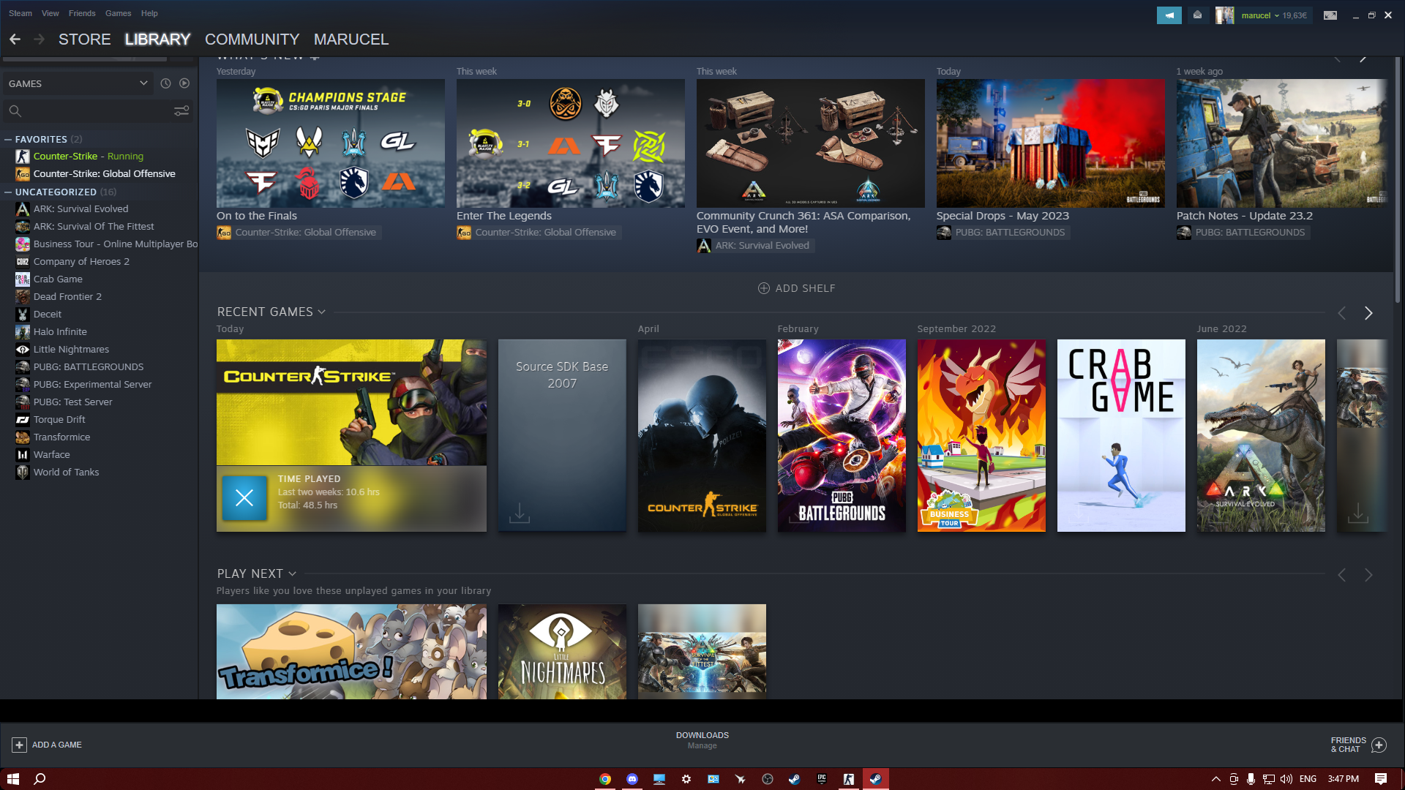
Task: Open advanced filters icon beside search
Action: pos(181,110)
